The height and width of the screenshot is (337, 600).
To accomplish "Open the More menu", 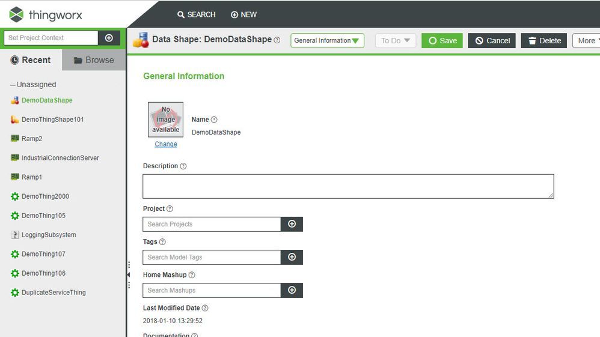I will [x=587, y=40].
